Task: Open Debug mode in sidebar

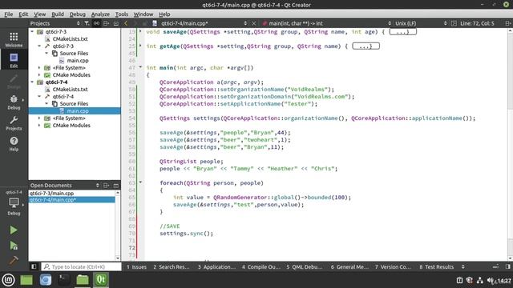Action: point(14,102)
